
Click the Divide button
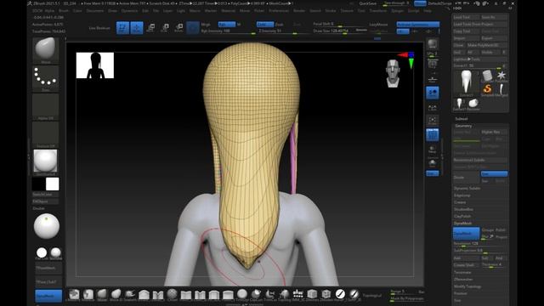click(x=467, y=178)
